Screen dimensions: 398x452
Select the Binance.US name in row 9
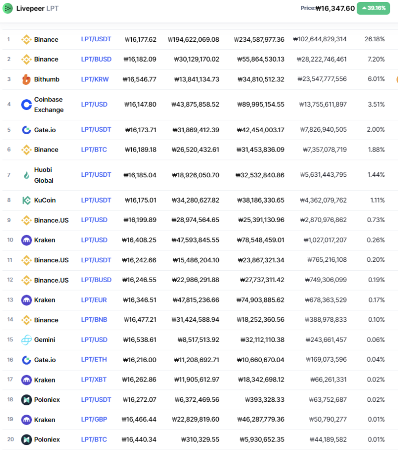click(x=51, y=220)
